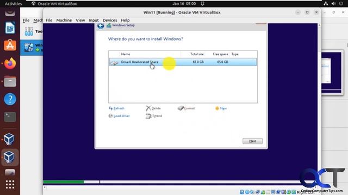
Task: Click the volume icon in the top bar
Action: coord(333,4)
